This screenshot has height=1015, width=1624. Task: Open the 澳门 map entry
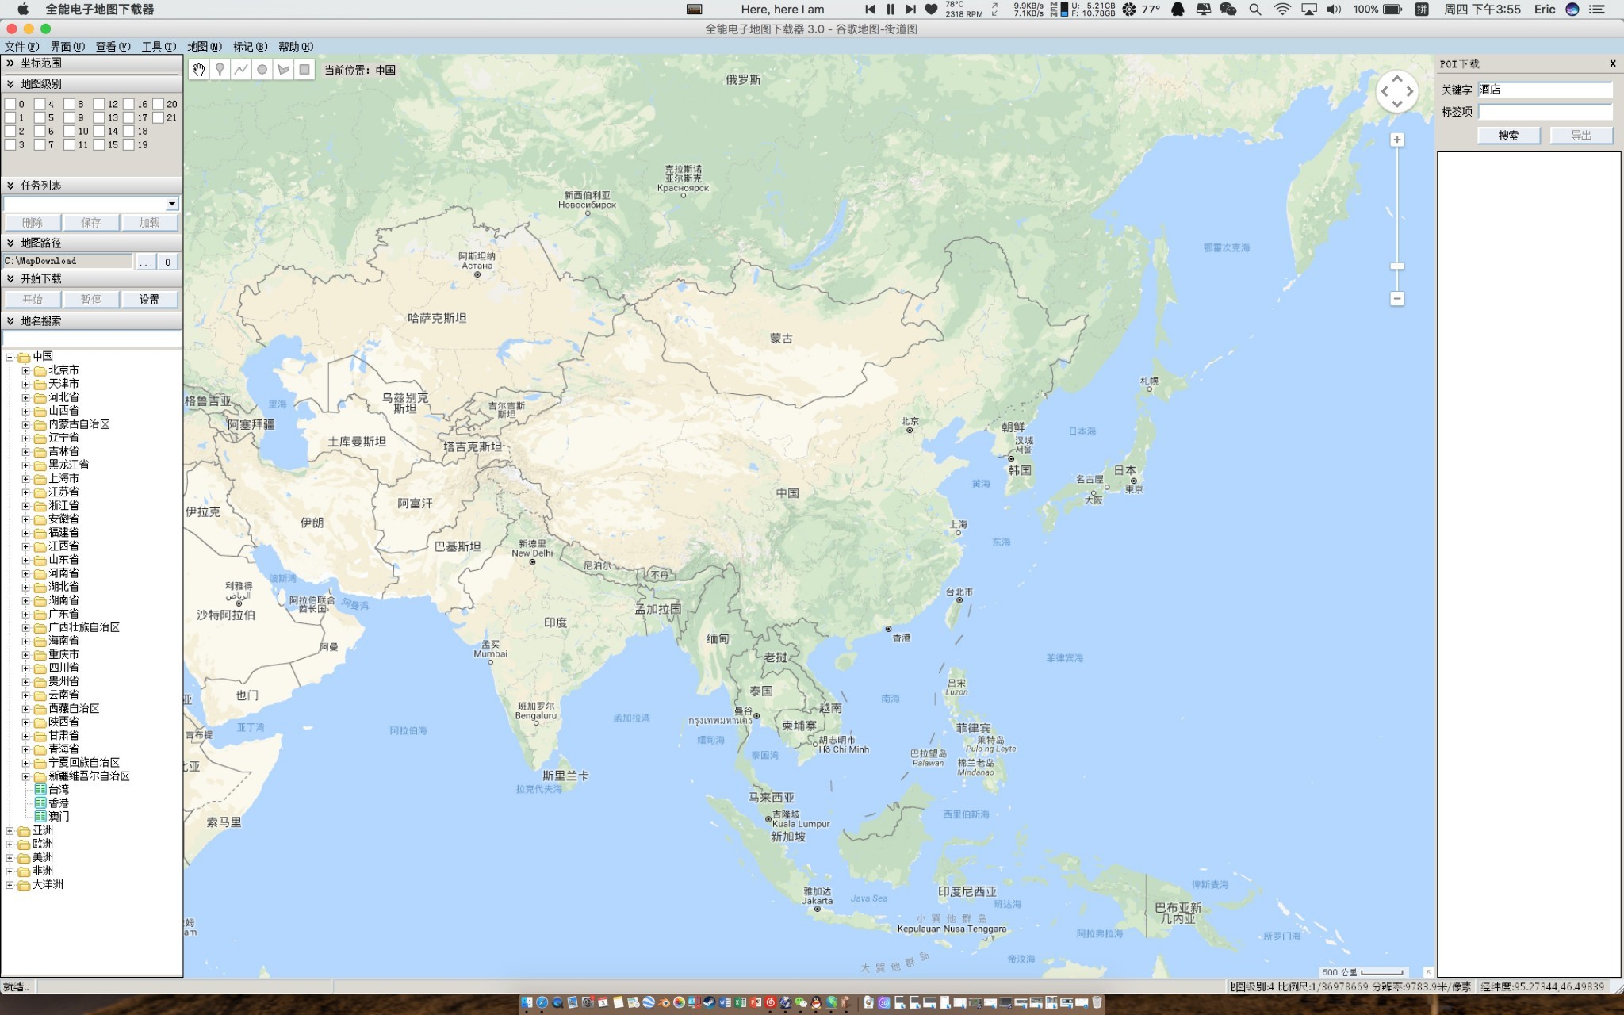pyautogui.click(x=52, y=817)
